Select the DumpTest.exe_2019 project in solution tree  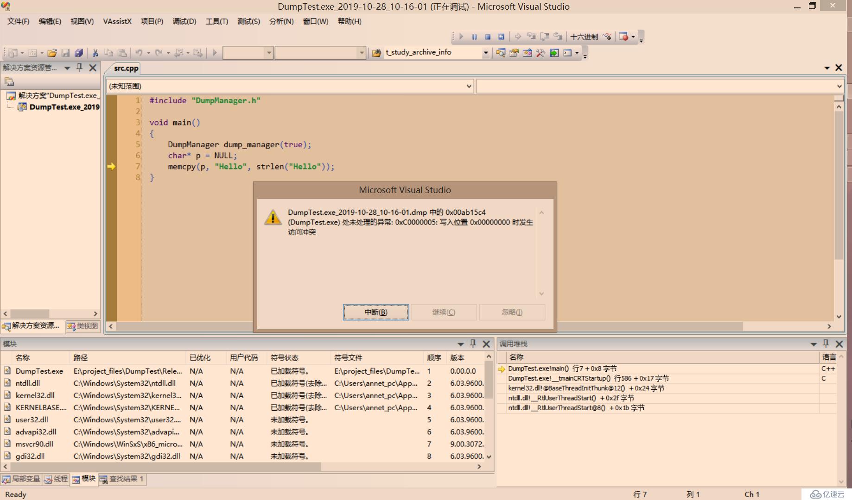pos(64,107)
